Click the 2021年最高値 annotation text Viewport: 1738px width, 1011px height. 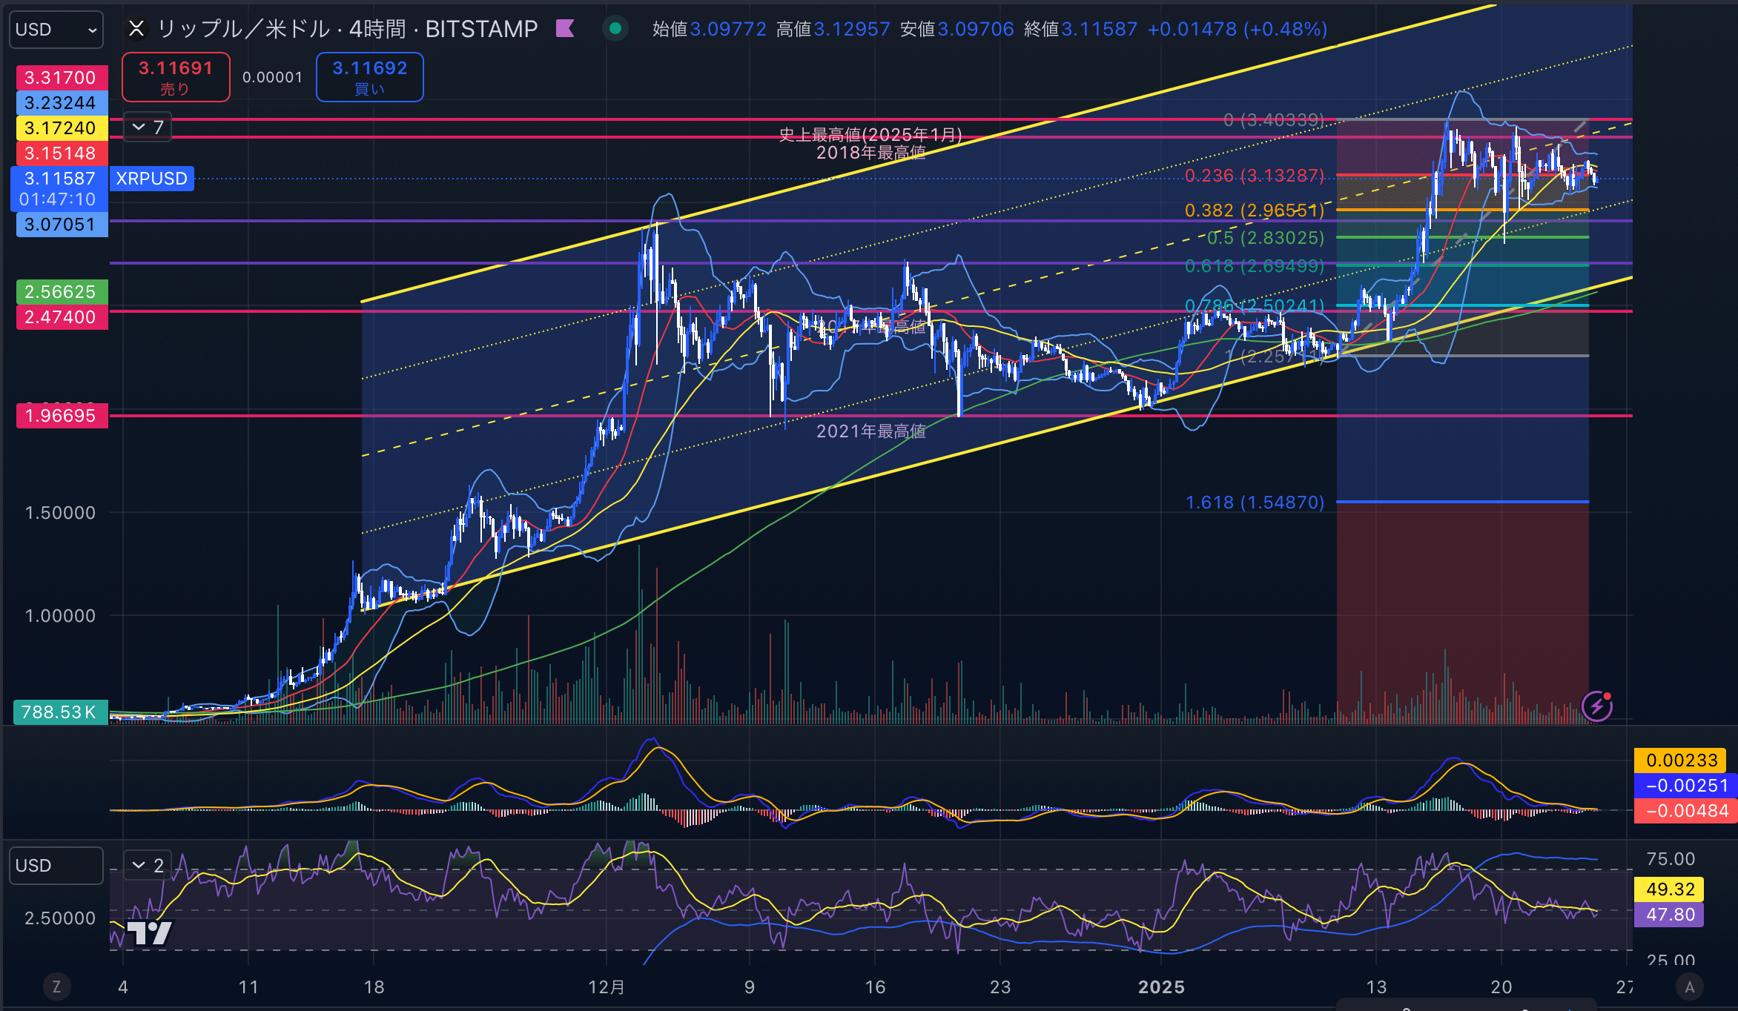coord(871,431)
